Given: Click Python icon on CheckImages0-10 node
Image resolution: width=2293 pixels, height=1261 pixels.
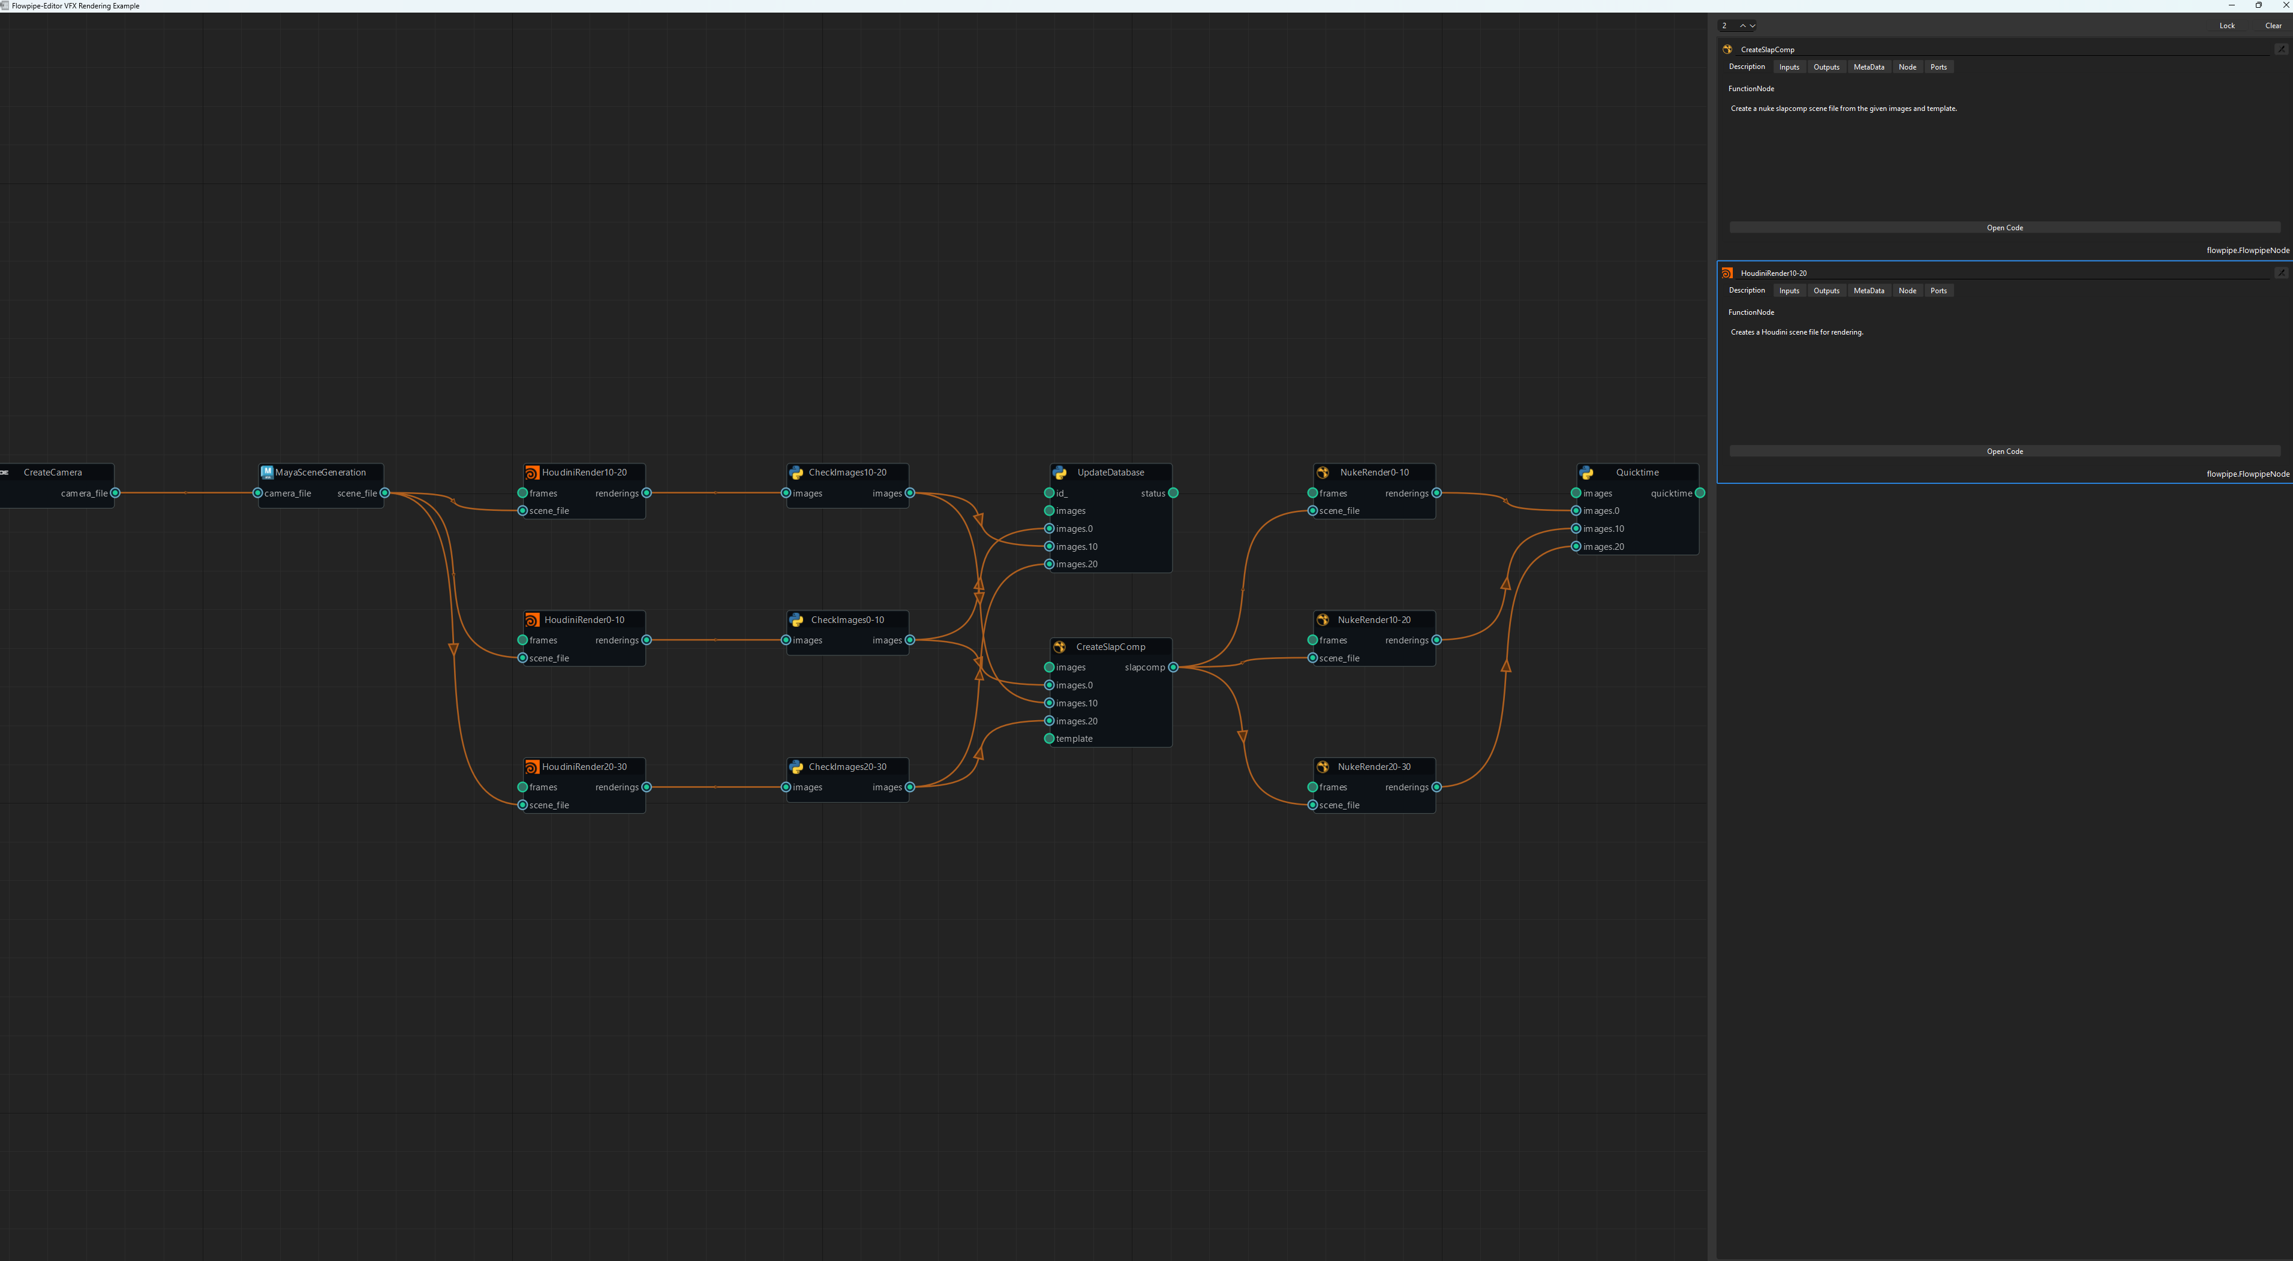Looking at the screenshot, I should 796,620.
